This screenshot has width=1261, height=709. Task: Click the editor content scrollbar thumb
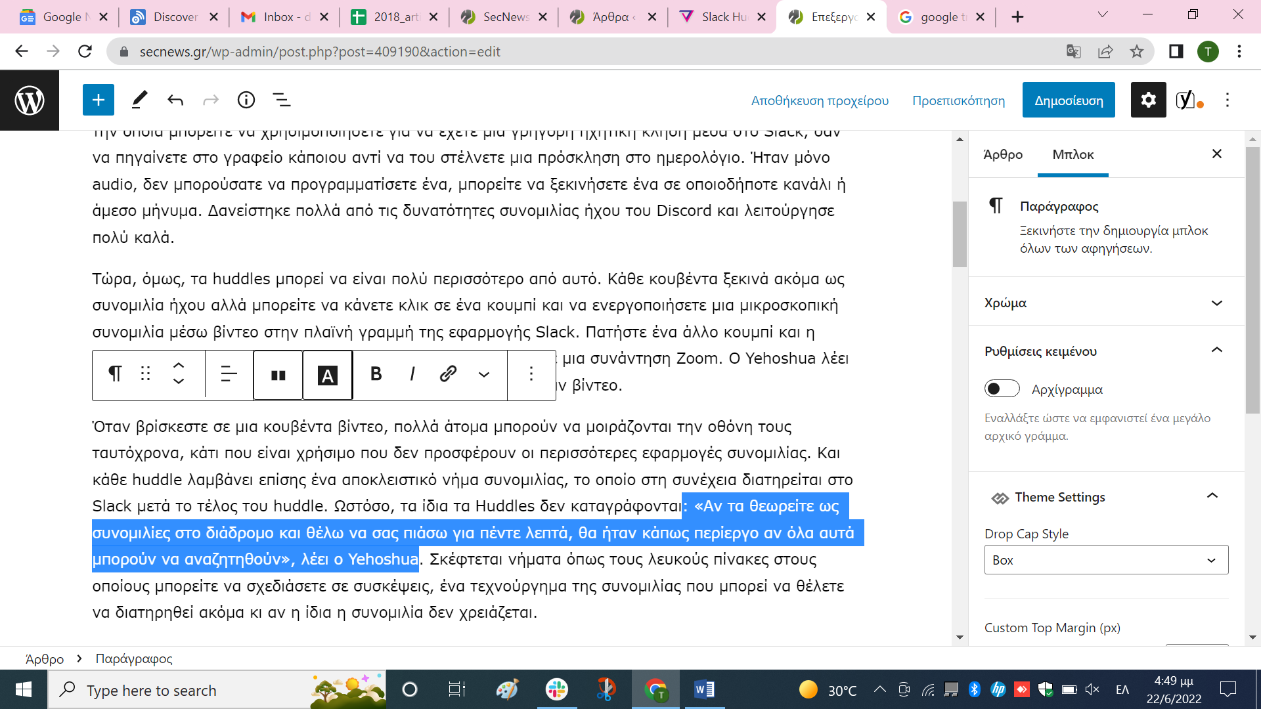click(x=960, y=234)
